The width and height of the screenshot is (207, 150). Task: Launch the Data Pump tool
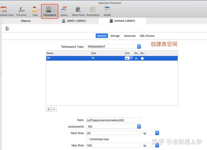(78, 11)
